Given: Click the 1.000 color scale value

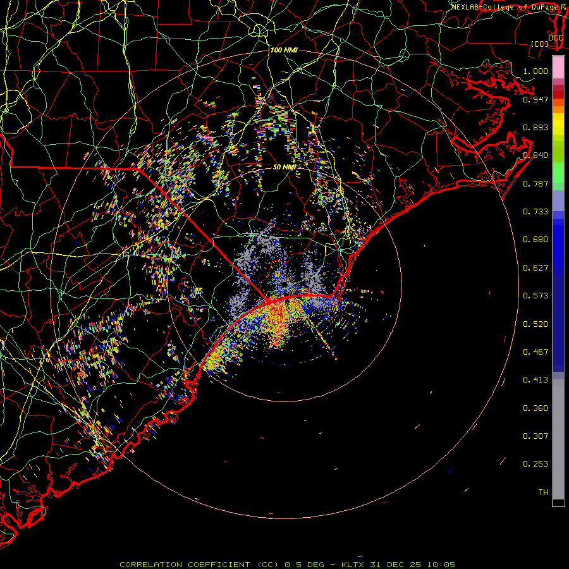Looking at the screenshot, I should (535, 71).
